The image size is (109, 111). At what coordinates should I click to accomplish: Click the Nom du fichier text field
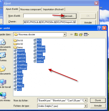click(x=61, y=100)
